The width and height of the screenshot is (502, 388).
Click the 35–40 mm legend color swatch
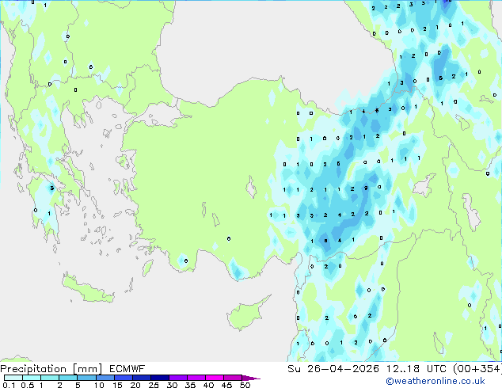coord(196,378)
